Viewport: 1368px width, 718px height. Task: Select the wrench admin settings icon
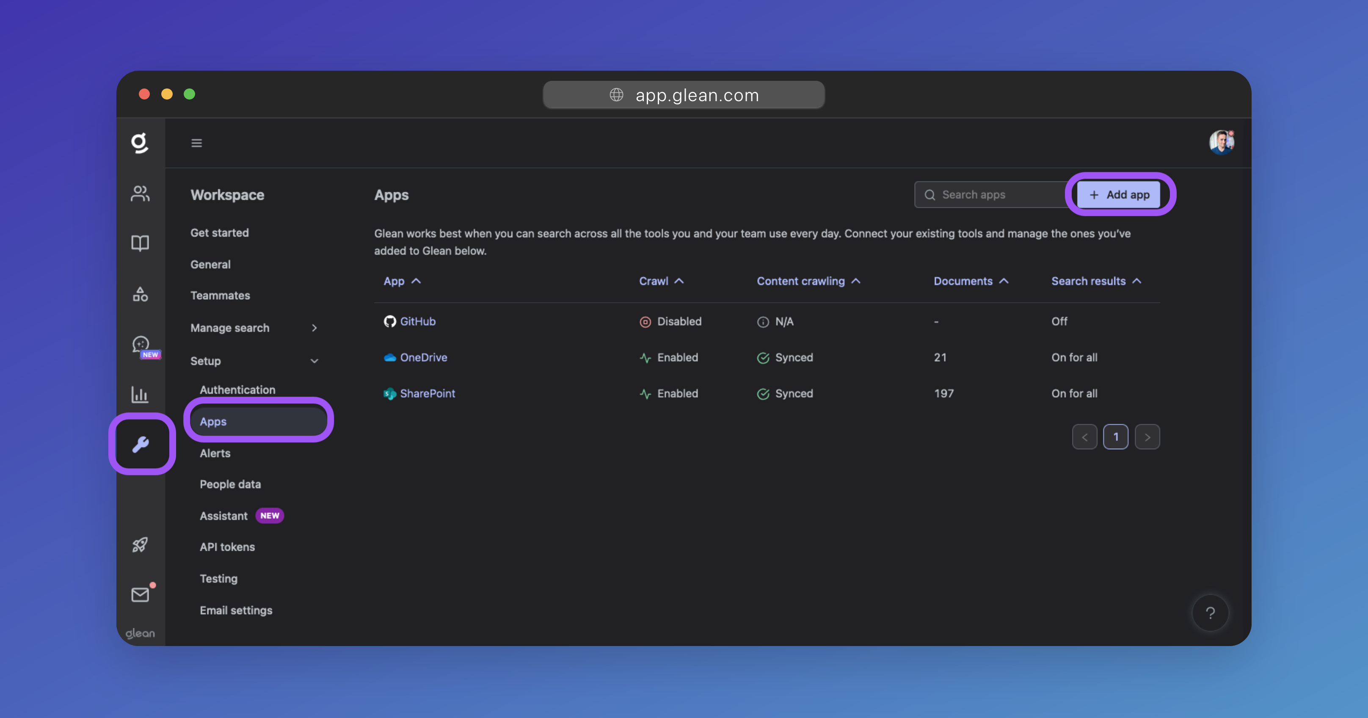click(x=141, y=444)
